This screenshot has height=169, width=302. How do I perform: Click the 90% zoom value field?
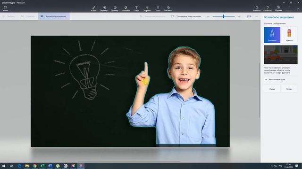(x=249, y=16)
